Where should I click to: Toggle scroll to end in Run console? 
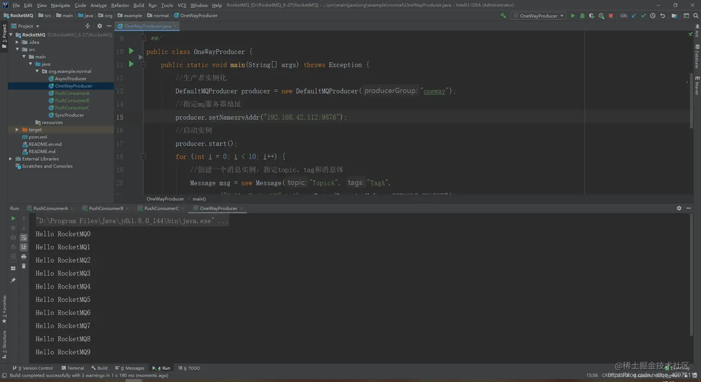pyautogui.click(x=24, y=247)
